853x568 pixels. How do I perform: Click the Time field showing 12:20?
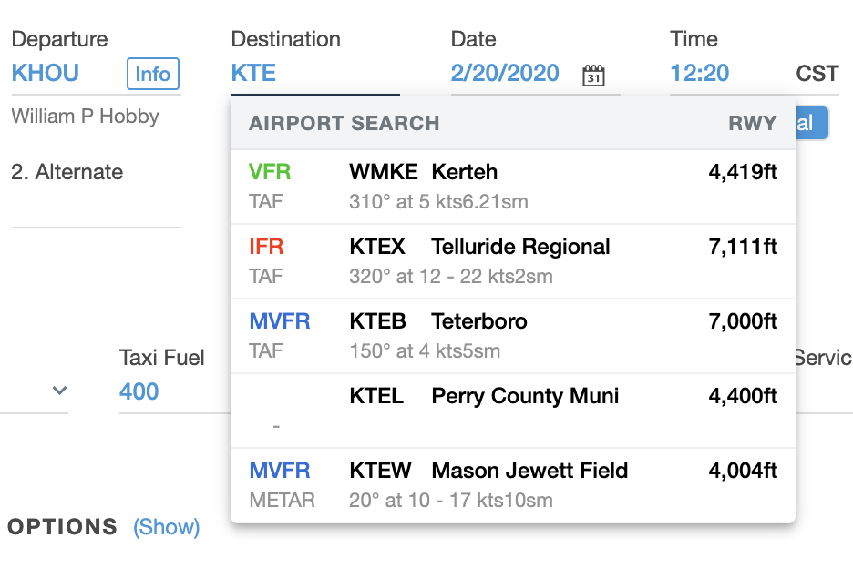coord(699,74)
